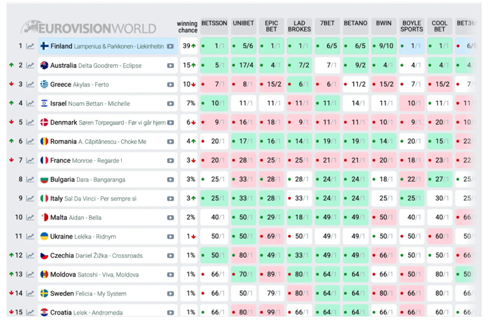Viewport: 492px width, 323px height.
Task: Open the chart icon for Romania
Action: pyautogui.click(x=30, y=142)
